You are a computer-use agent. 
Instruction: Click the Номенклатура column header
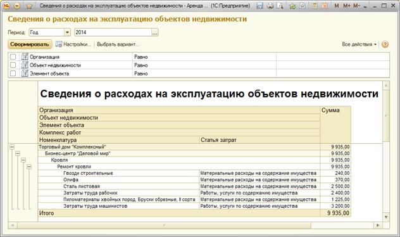[118, 140]
